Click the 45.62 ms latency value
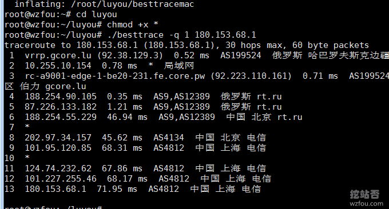389x209 pixels. point(122,138)
